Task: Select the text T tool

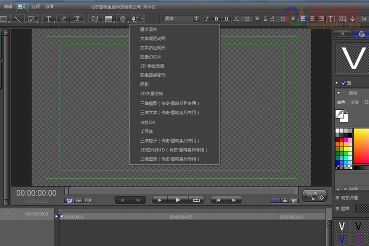Action: [x=49, y=19]
